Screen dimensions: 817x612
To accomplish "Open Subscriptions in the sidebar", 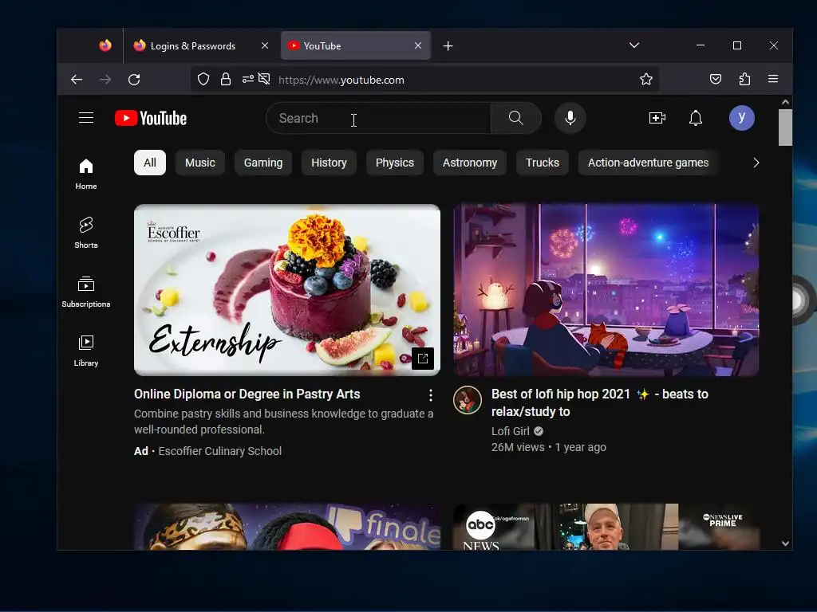I will point(86,292).
